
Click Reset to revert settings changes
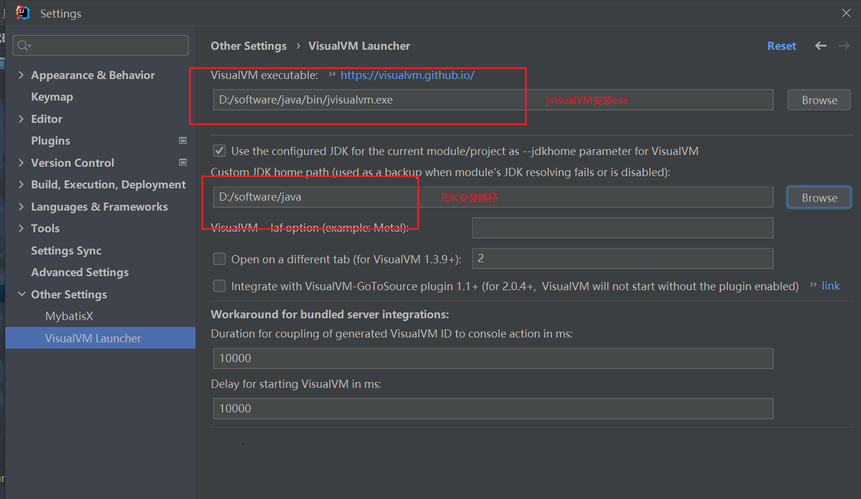click(x=781, y=46)
